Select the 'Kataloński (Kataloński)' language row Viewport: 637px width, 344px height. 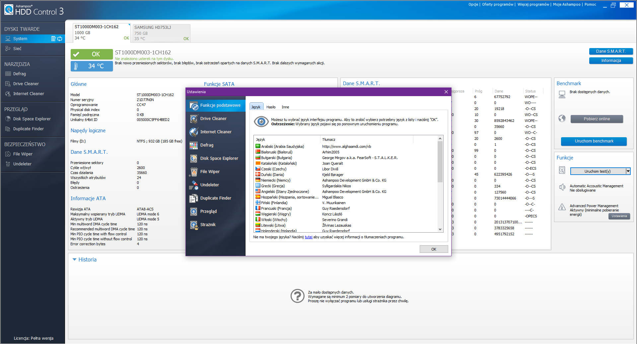tap(346, 163)
